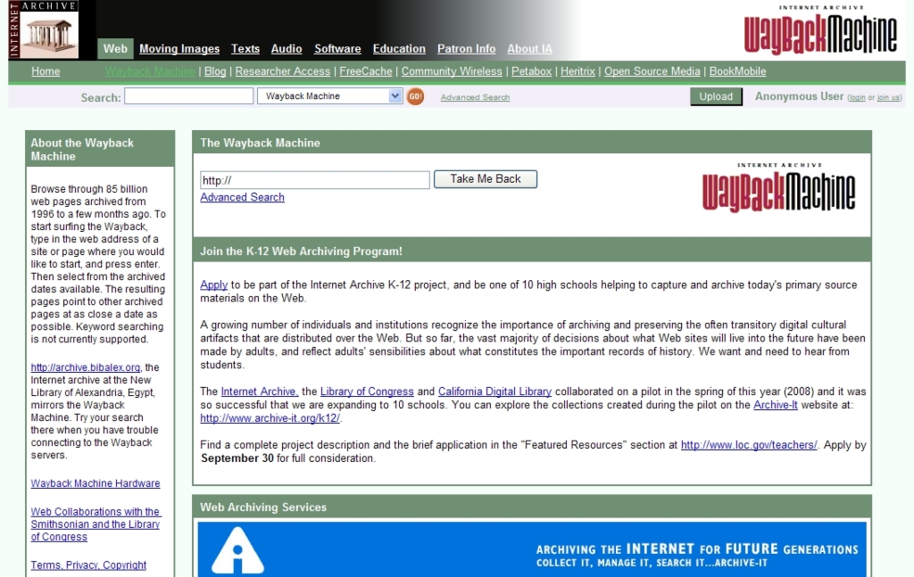Go to the Audio tab
The image size is (914, 577).
tap(287, 49)
